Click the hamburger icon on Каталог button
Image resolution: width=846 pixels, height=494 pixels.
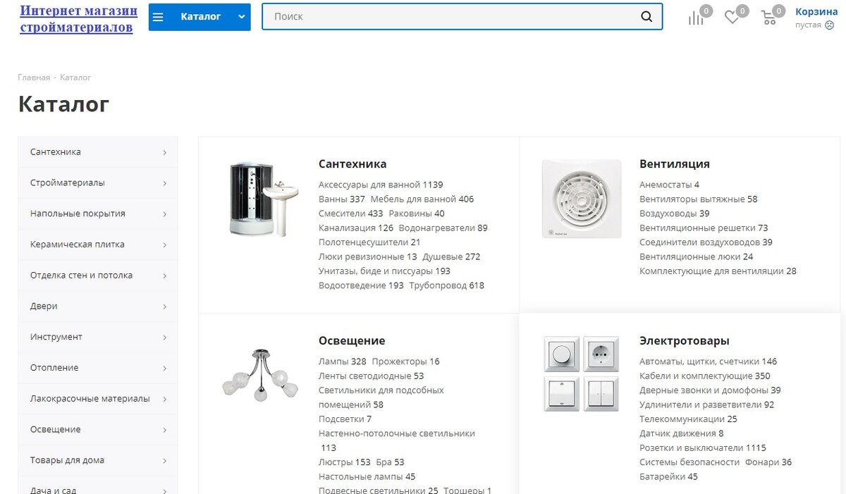coord(158,17)
